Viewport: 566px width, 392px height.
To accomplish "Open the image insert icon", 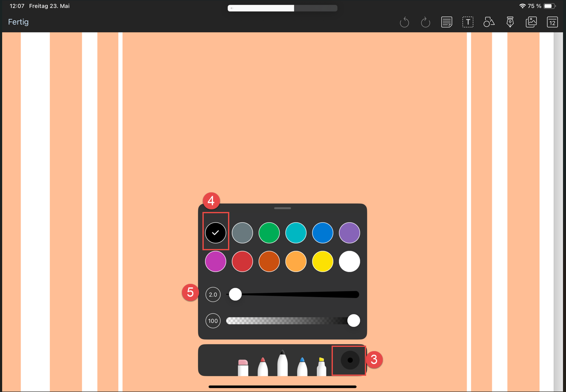I will click(531, 22).
